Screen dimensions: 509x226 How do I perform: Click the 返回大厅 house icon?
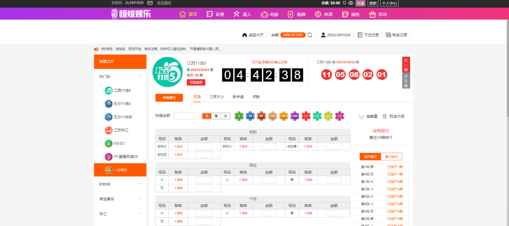tap(244, 35)
